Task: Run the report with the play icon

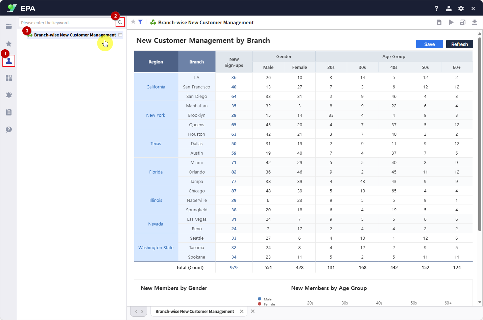Action: [x=451, y=22]
